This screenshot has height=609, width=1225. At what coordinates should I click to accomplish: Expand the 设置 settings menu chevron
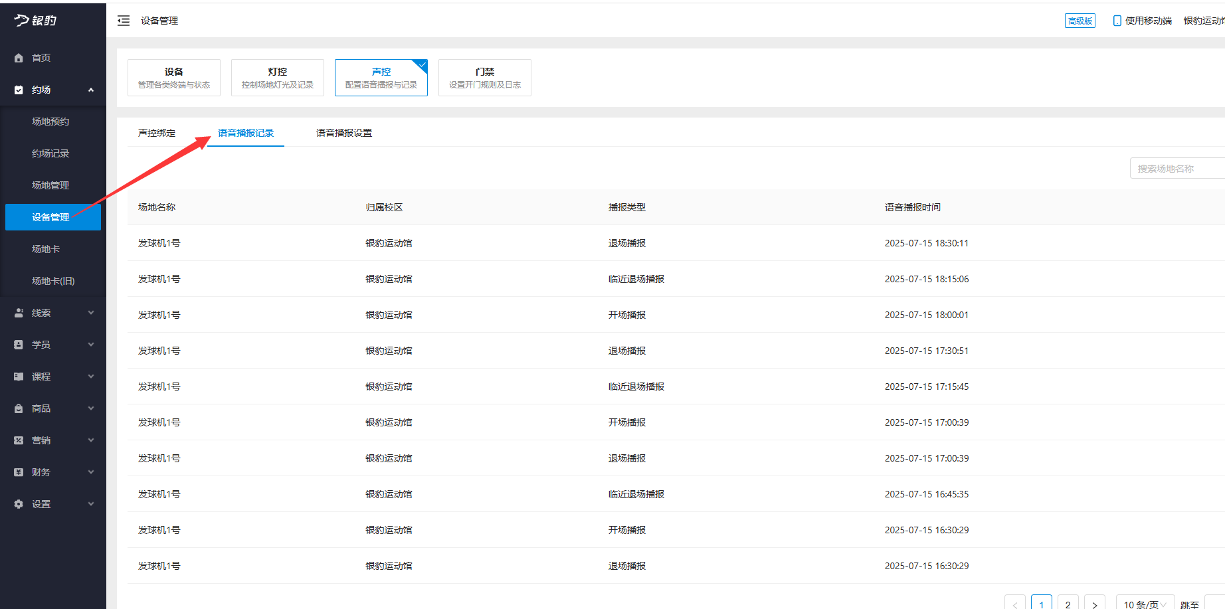(x=91, y=504)
